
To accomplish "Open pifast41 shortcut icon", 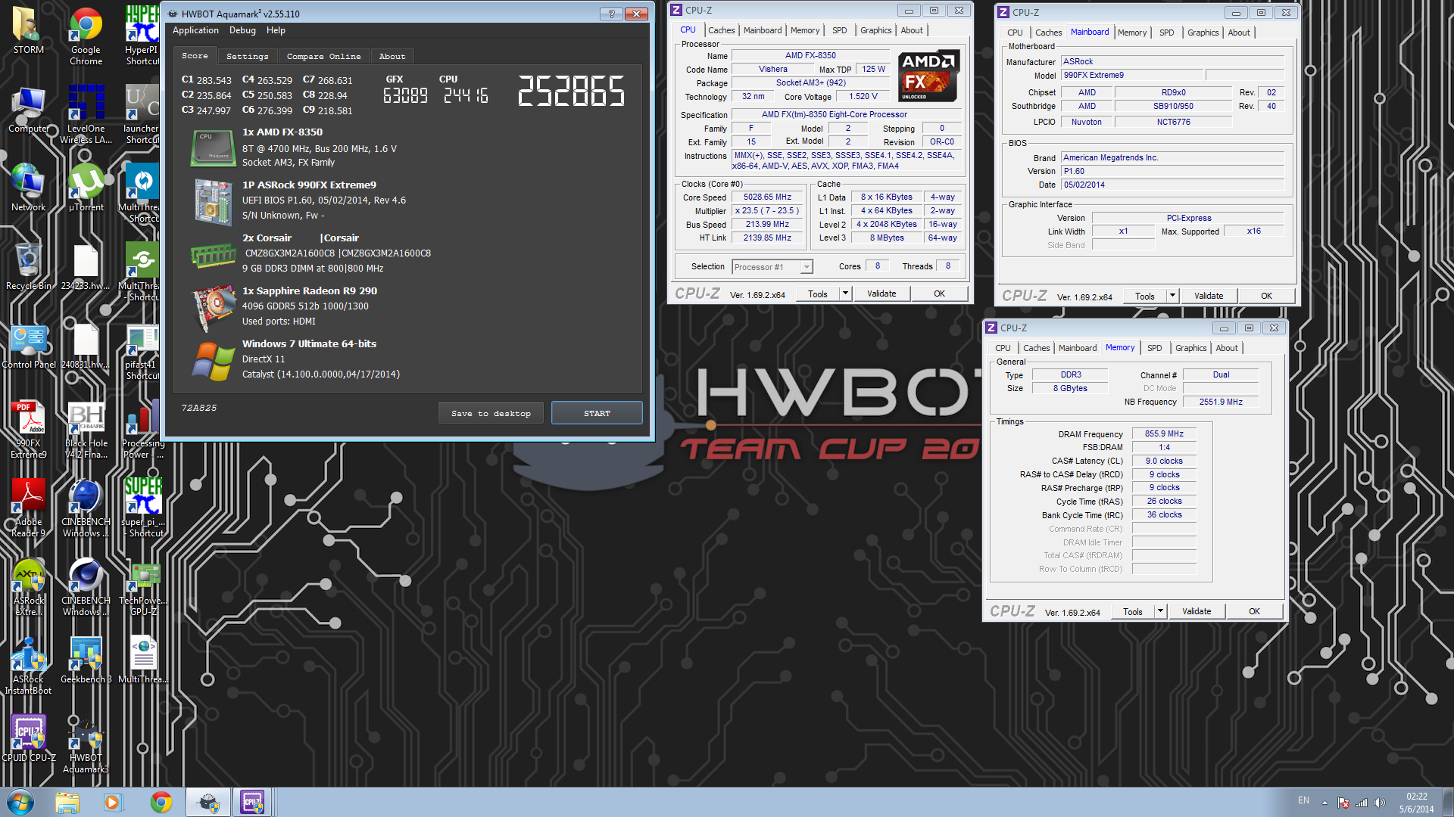I will (142, 350).
